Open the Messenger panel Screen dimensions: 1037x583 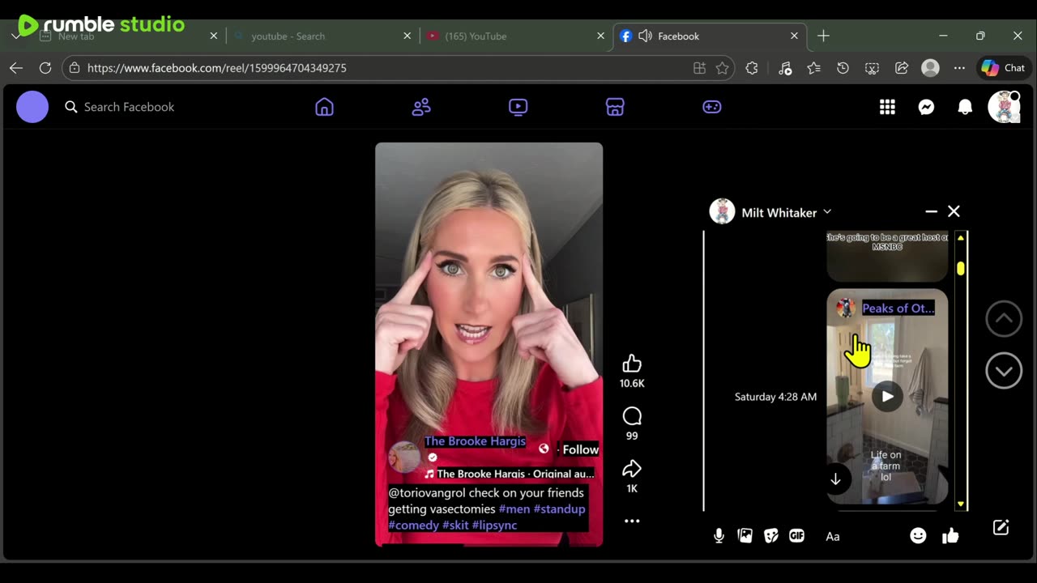coord(927,107)
